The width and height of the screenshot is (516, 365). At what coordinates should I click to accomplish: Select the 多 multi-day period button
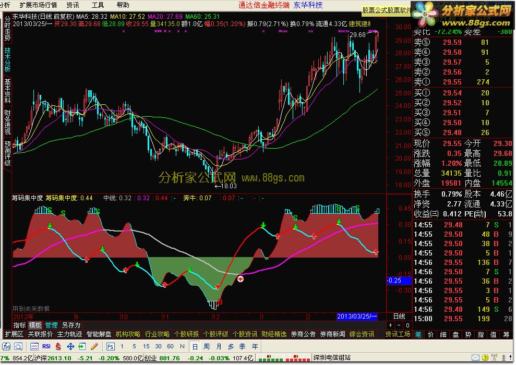[x=231, y=347]
